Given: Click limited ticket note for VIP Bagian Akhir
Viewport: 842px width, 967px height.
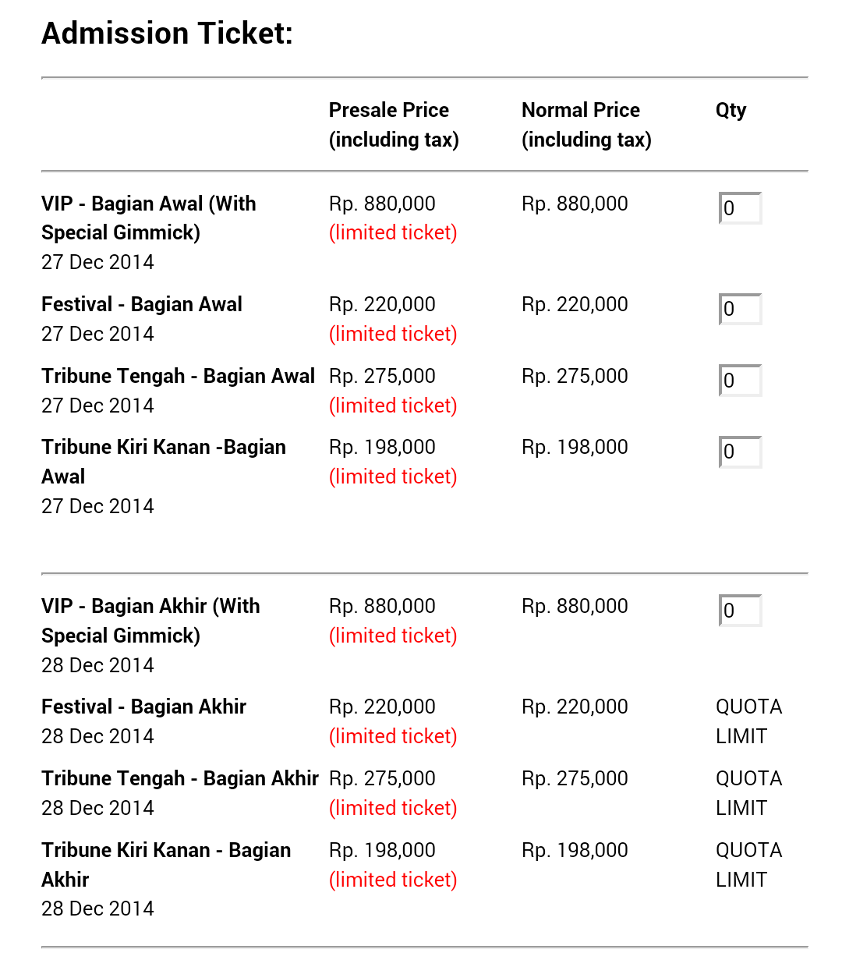Looking at the screenshot, I should (393, 636).
